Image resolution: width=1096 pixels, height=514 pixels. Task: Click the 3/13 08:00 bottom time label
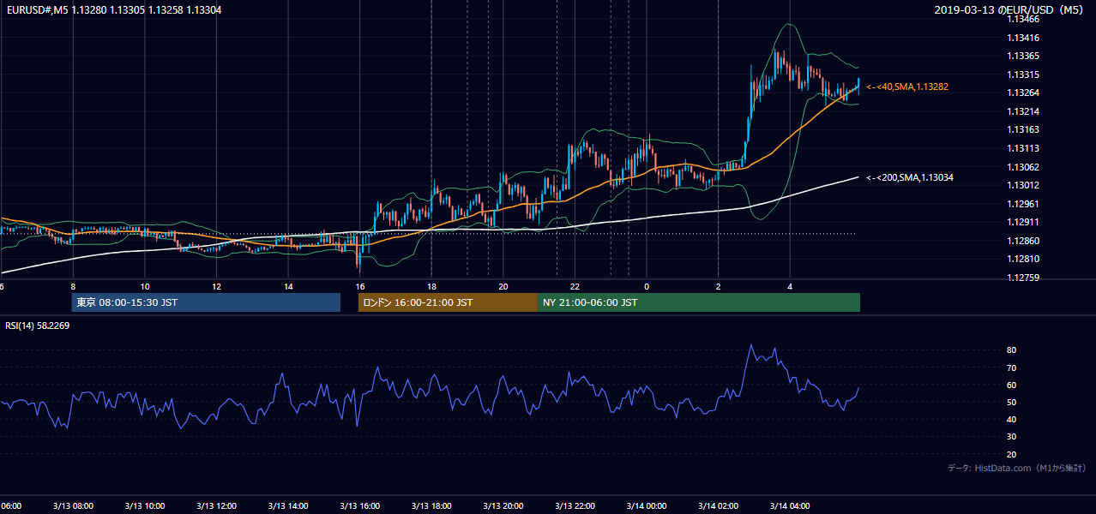72,505
